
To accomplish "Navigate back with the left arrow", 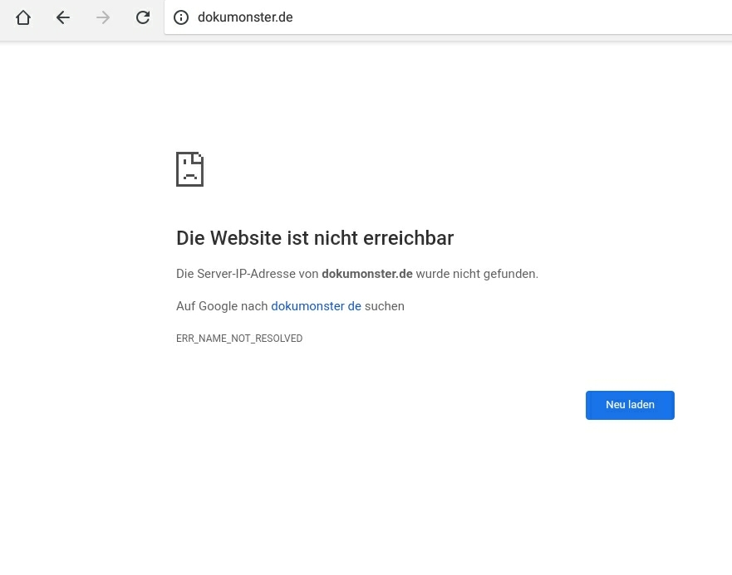I will tap(63, 17).
